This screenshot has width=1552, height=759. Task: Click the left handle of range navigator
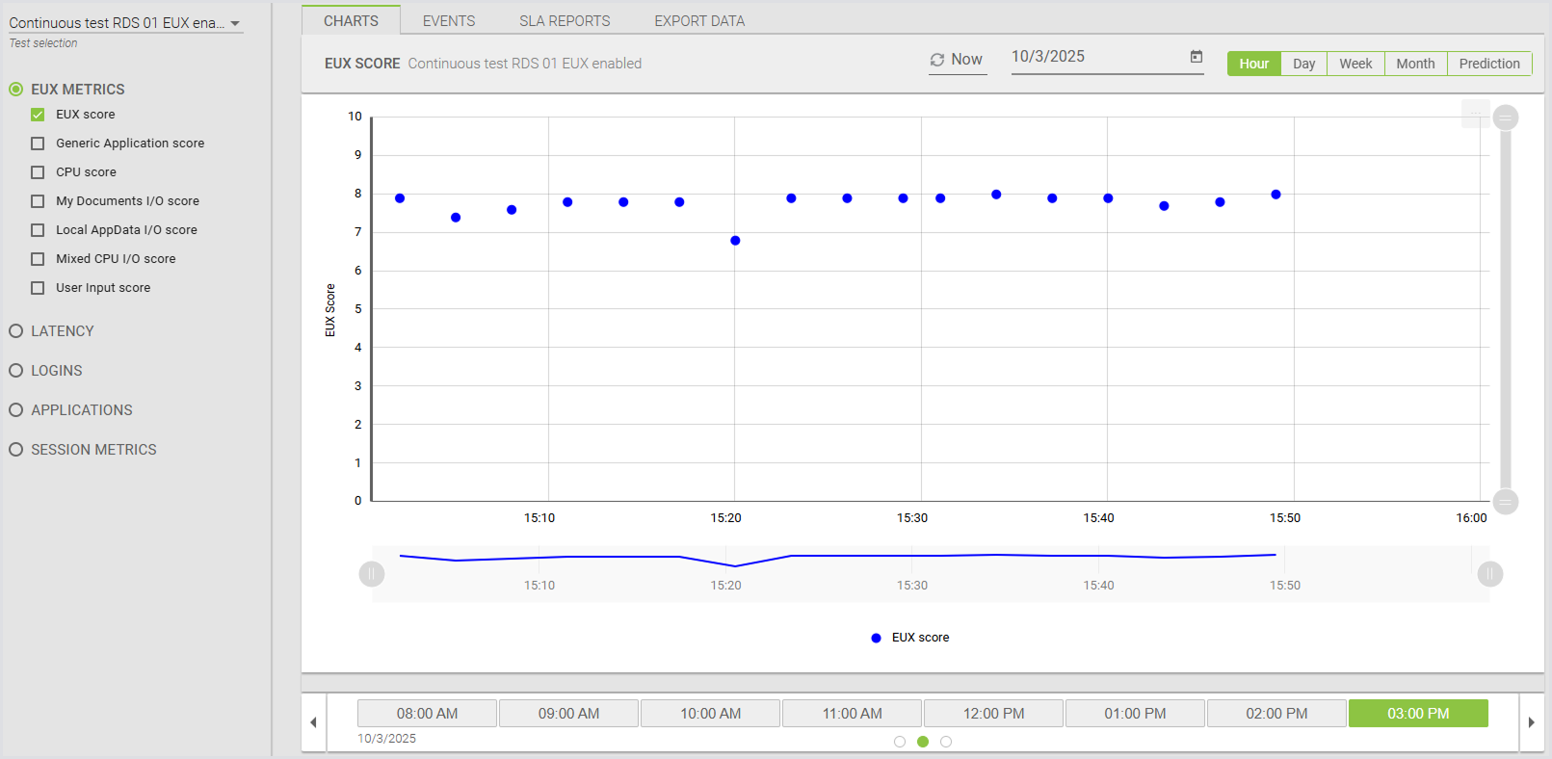372,574
